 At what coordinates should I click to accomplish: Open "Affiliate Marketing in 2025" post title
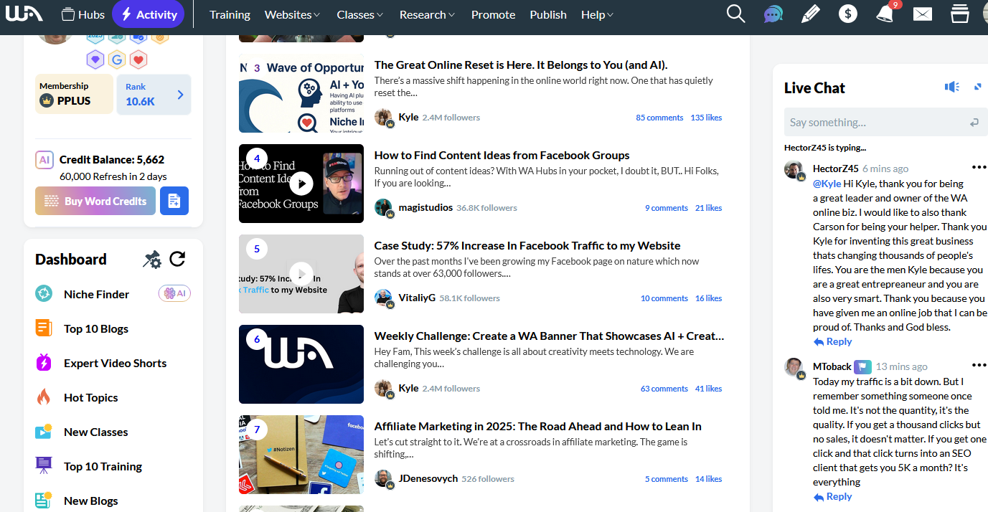tap(538, 426)
